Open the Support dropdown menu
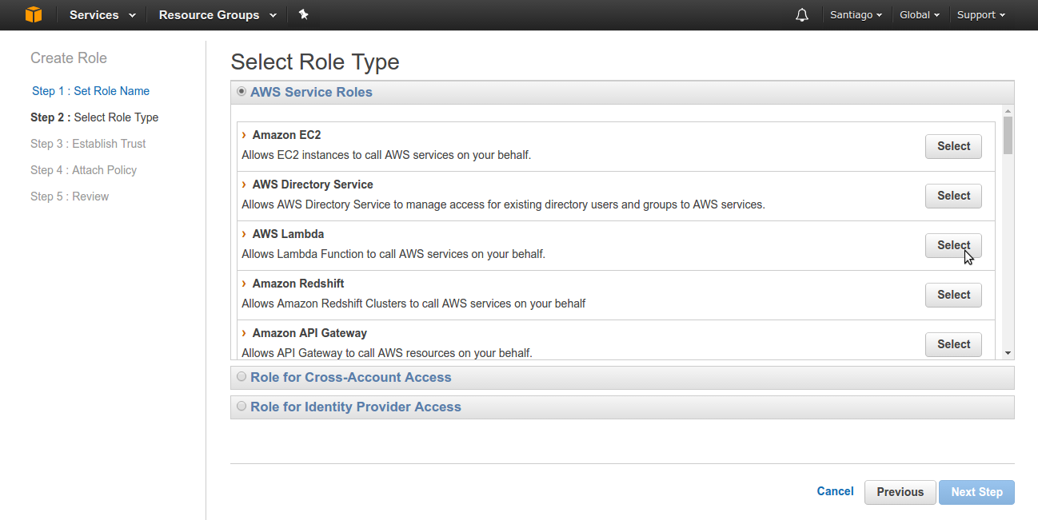This screenshot has width=1038, height=520. click(981, 15)
